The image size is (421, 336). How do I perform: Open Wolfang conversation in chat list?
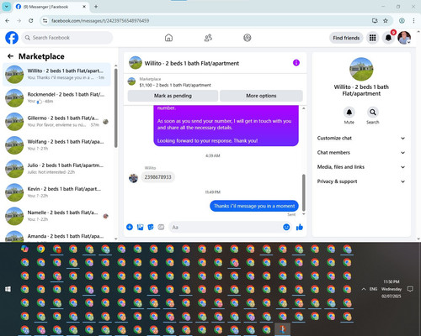pos(57,145)
